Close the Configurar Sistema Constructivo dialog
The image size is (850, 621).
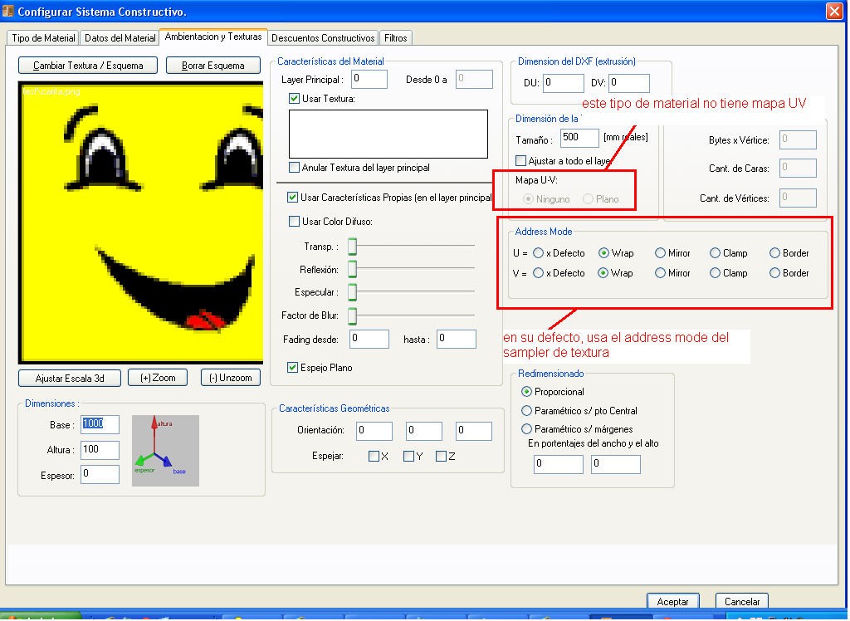pos(833,11)
